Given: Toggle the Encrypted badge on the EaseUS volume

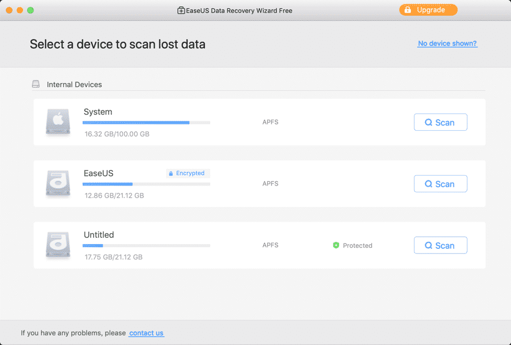Looking at the screenshot, I should click(188, 173).
